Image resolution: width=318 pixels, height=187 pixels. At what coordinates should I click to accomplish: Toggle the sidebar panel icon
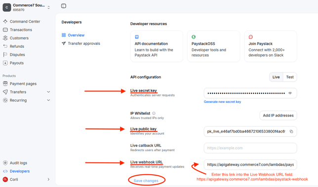click(x=64, y=6)
